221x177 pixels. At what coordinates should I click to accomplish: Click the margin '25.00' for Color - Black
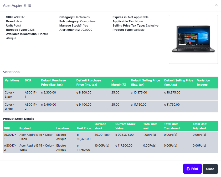click(115, 92)
